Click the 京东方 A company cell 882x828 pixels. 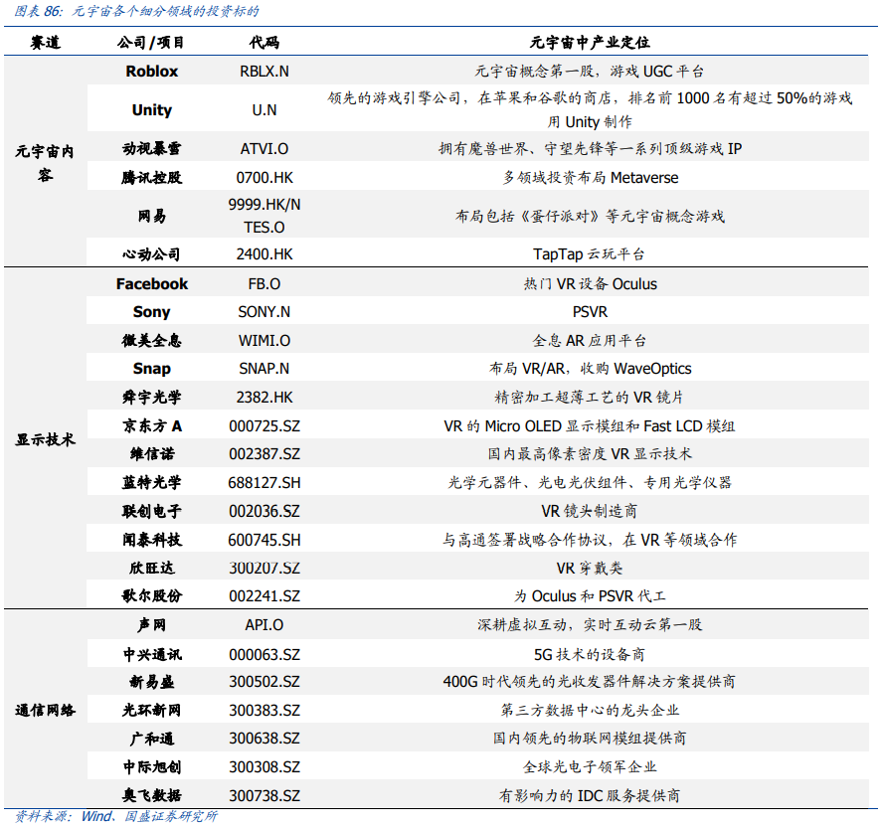point(152,426)
